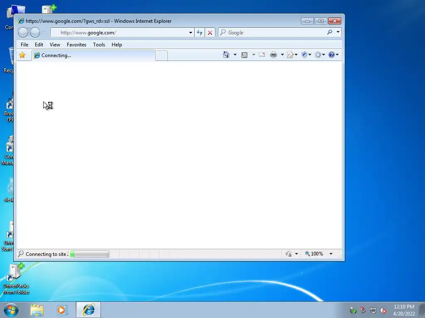Open the Page menu icon
Screen dimensions: 425x318
tap(292, 55)
